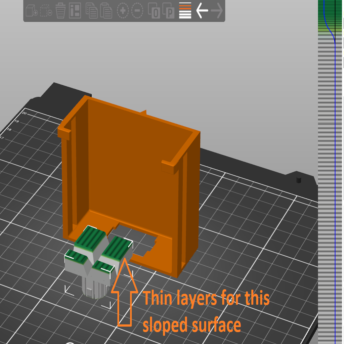Click a corner of the selection bounding box
The height and width of the screenshot is (344, 344).
(x=65, y=293)
